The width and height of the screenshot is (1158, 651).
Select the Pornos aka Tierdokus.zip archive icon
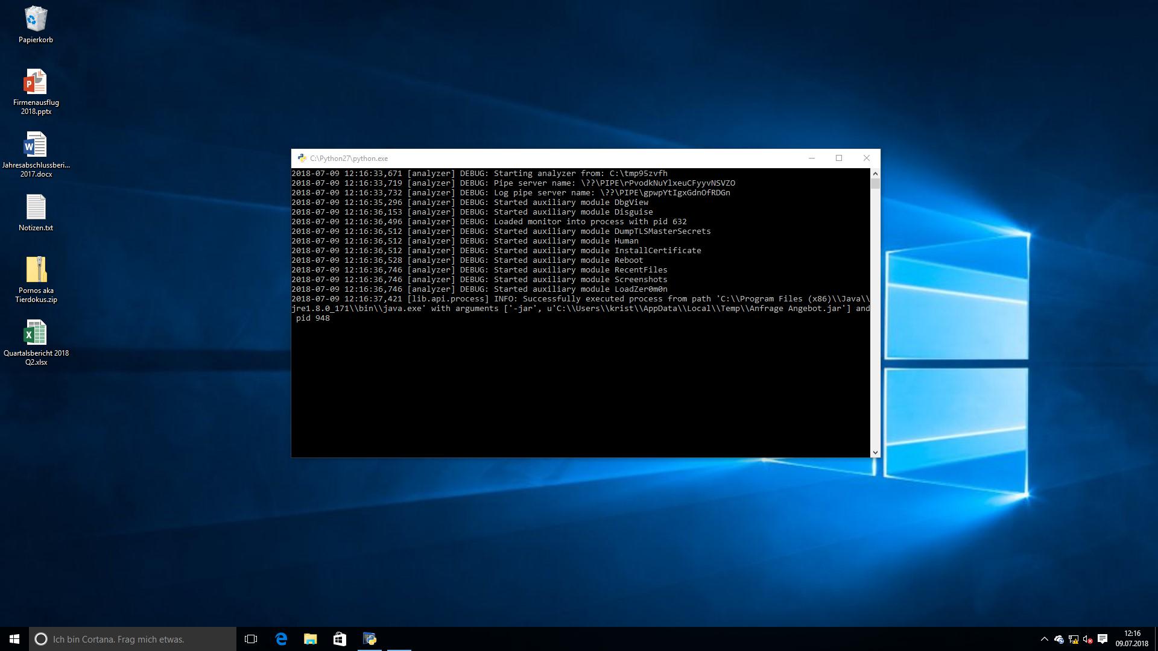coord(36,280)
